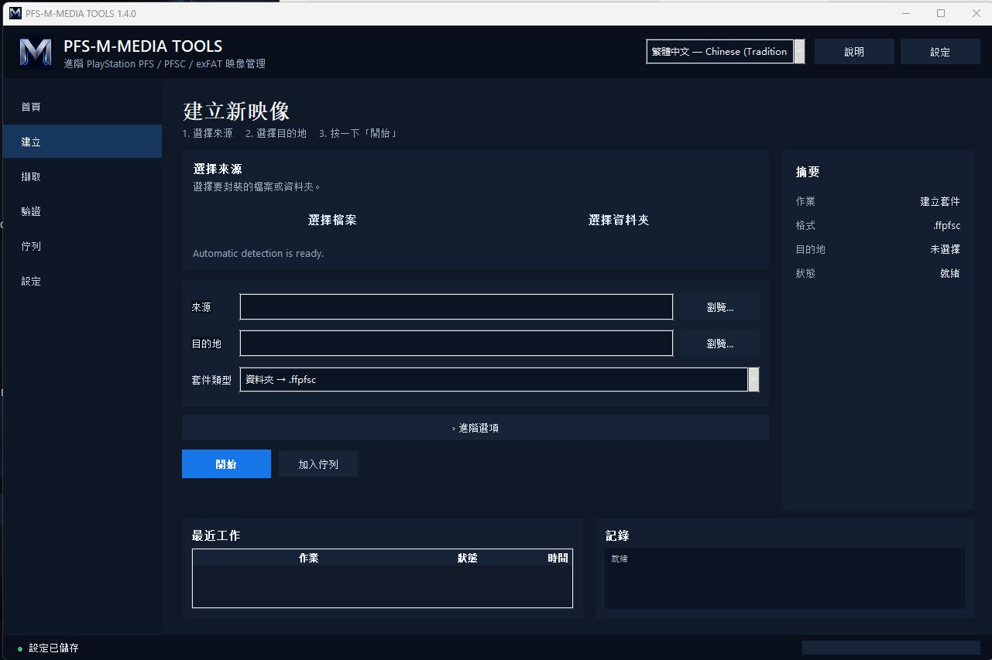992x660 pixels.
Task: Click the progress bar in status bar
Action: (x=891, y=648)
